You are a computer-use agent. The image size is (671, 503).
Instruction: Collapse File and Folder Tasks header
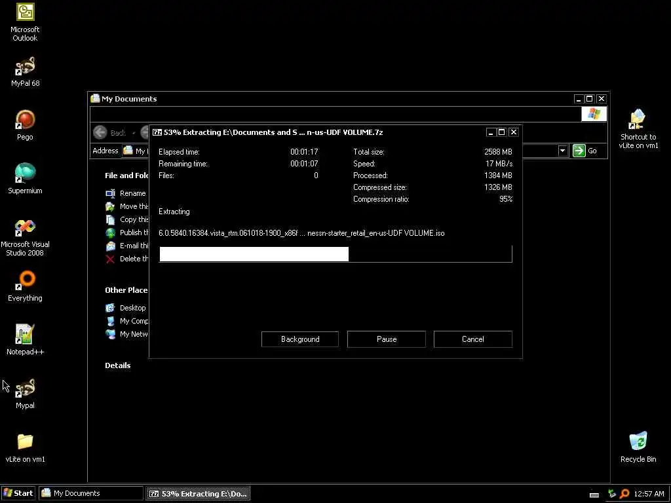click(126, 176)
